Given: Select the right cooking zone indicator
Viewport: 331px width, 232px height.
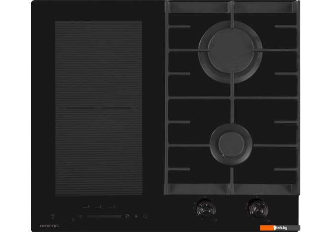Looking at the screenshot, I should tap(113, 206).
